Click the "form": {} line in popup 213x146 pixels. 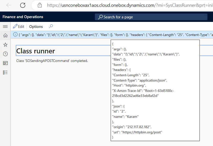point(120,65)
